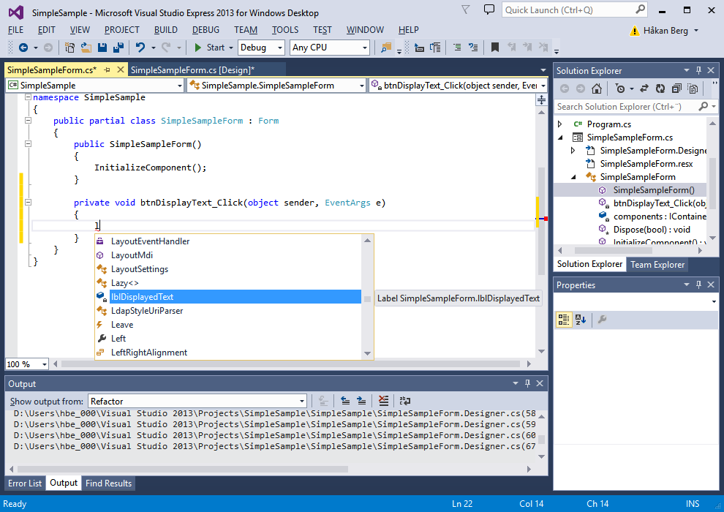Open the SimpleSample.SimpleSampleForm type dropdown

pyautogui.click(x=276, y=86)
